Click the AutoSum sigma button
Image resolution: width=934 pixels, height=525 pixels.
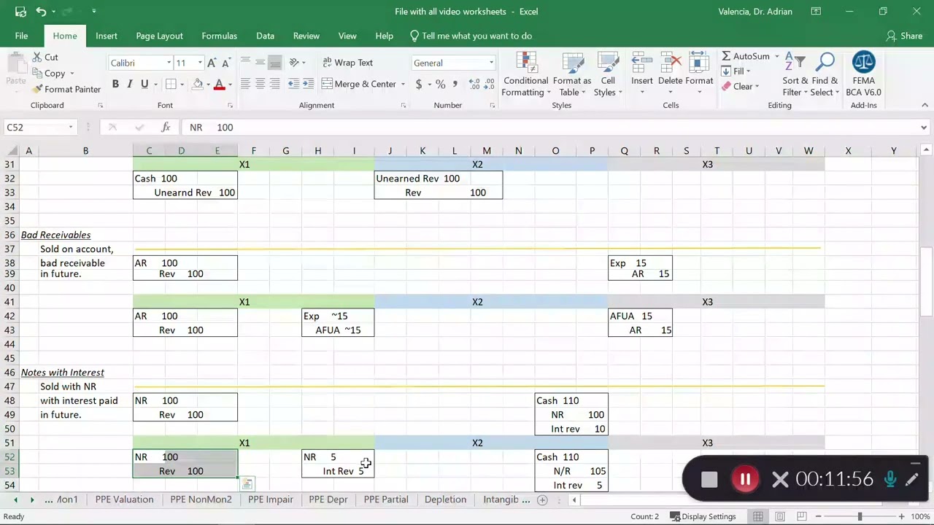coord(746,56)
